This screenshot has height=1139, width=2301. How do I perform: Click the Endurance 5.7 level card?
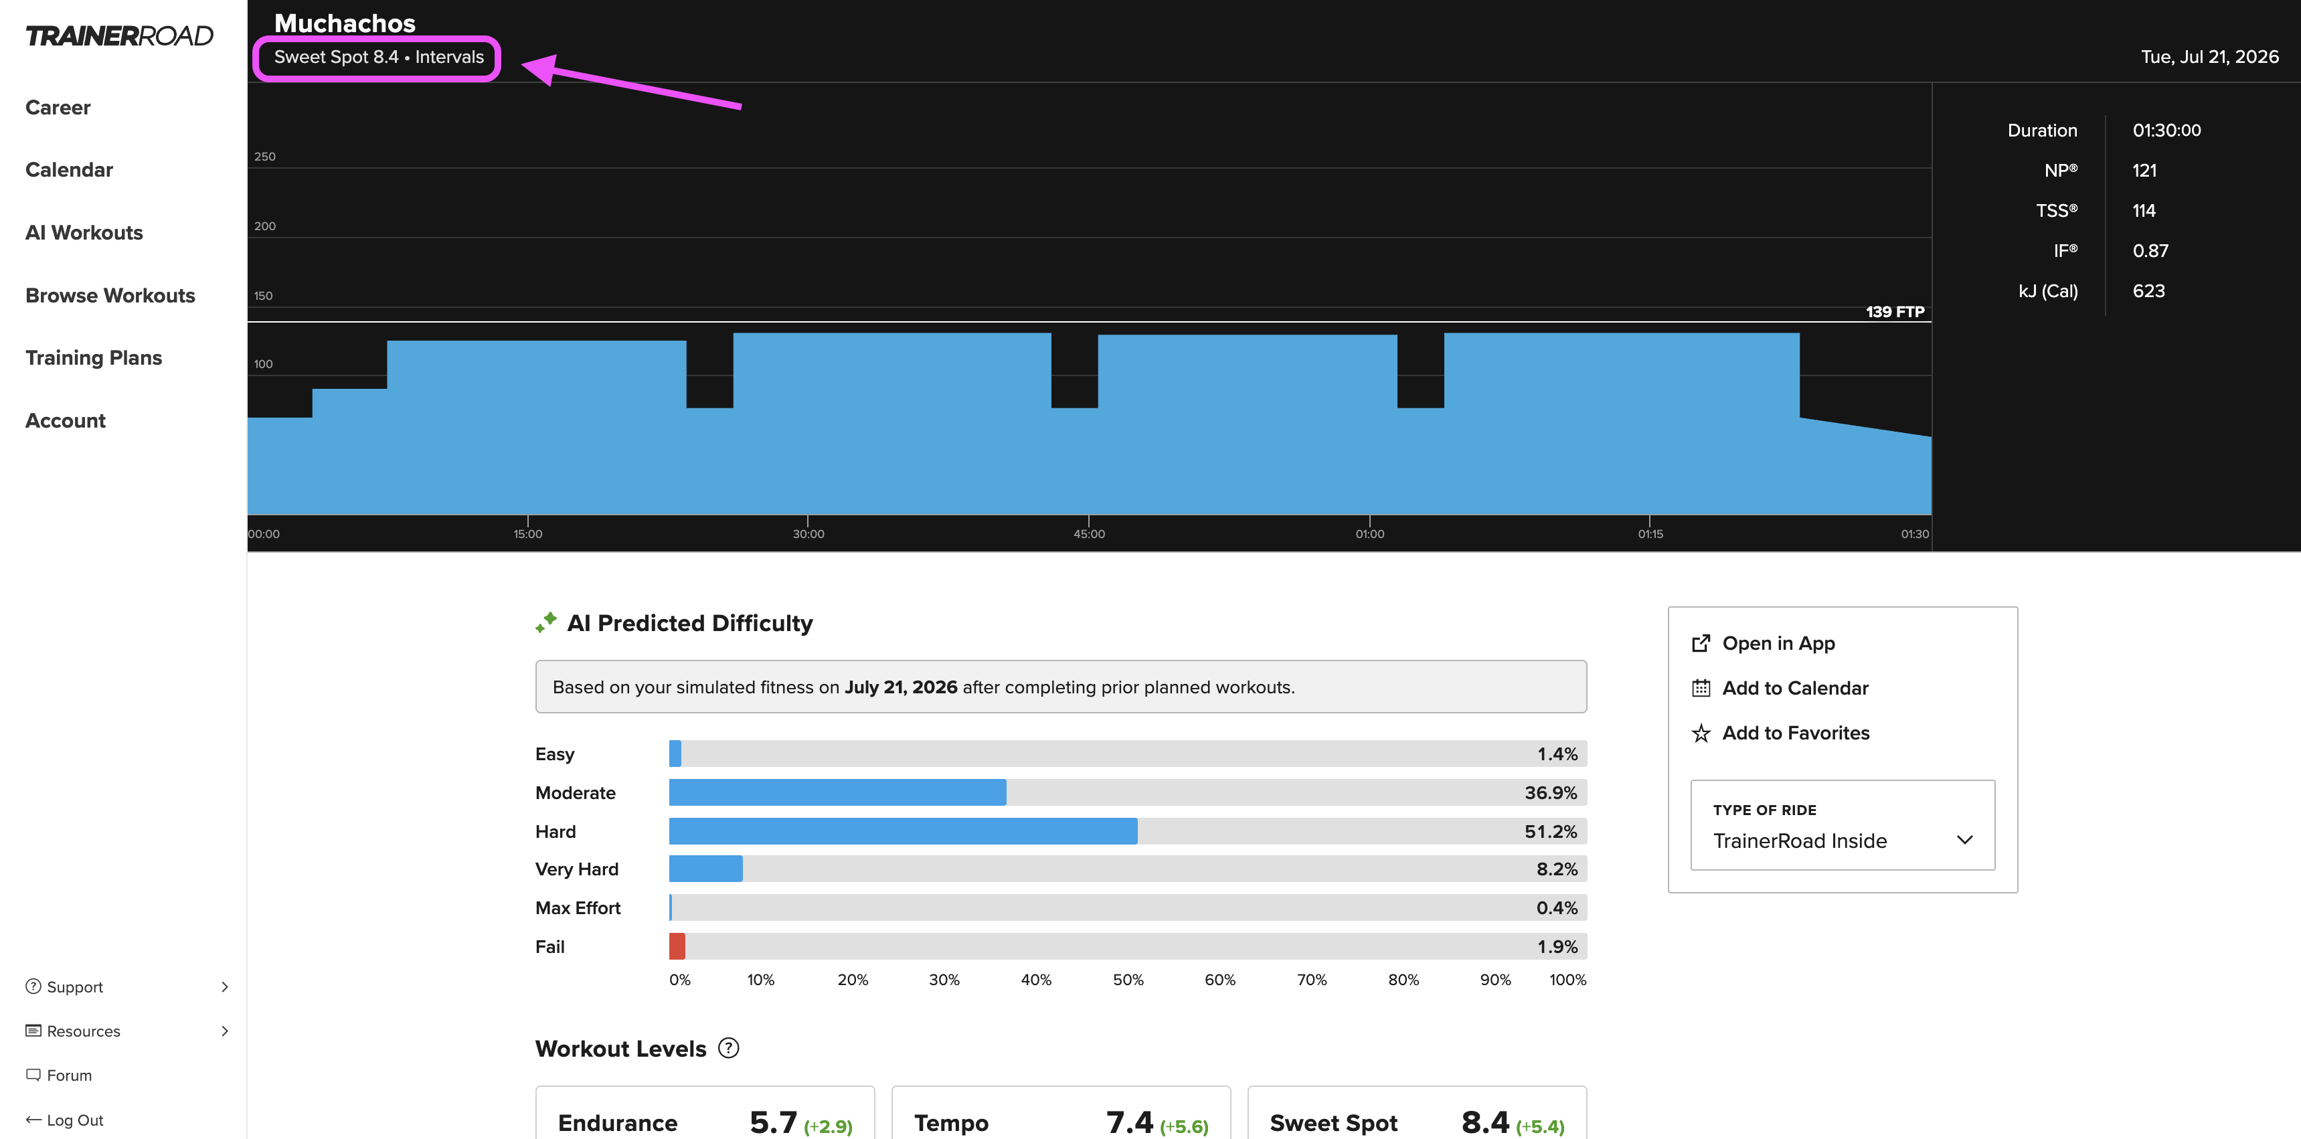(x=705, y=1113)
